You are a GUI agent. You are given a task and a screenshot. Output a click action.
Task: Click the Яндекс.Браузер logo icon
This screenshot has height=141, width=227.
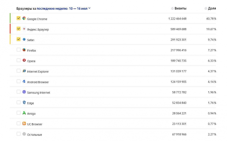[24, 29]
